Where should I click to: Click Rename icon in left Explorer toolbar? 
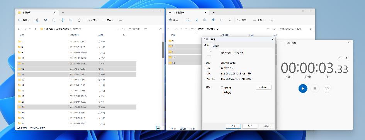(x=62, y=20)
